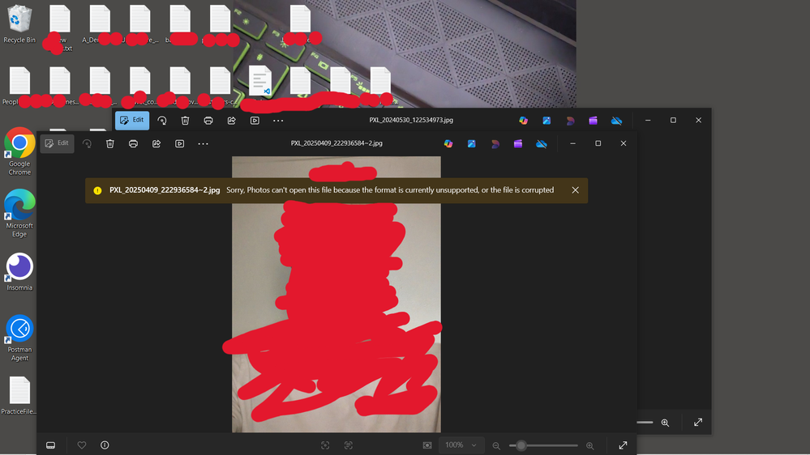Minimize the back Photos window

click(x=648, y=120)
